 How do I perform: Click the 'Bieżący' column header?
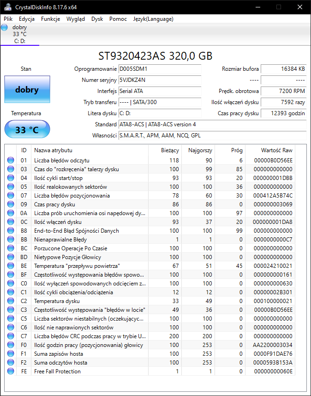(165, 150)
